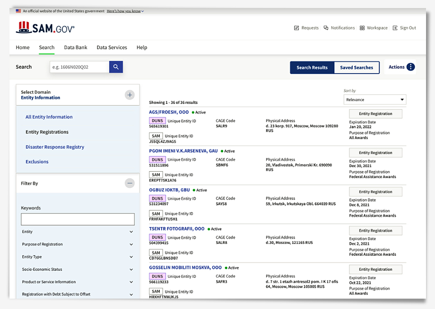Open GOSSELIN MOBILITI MOSKVA, OOO record

tap(185, 267)
